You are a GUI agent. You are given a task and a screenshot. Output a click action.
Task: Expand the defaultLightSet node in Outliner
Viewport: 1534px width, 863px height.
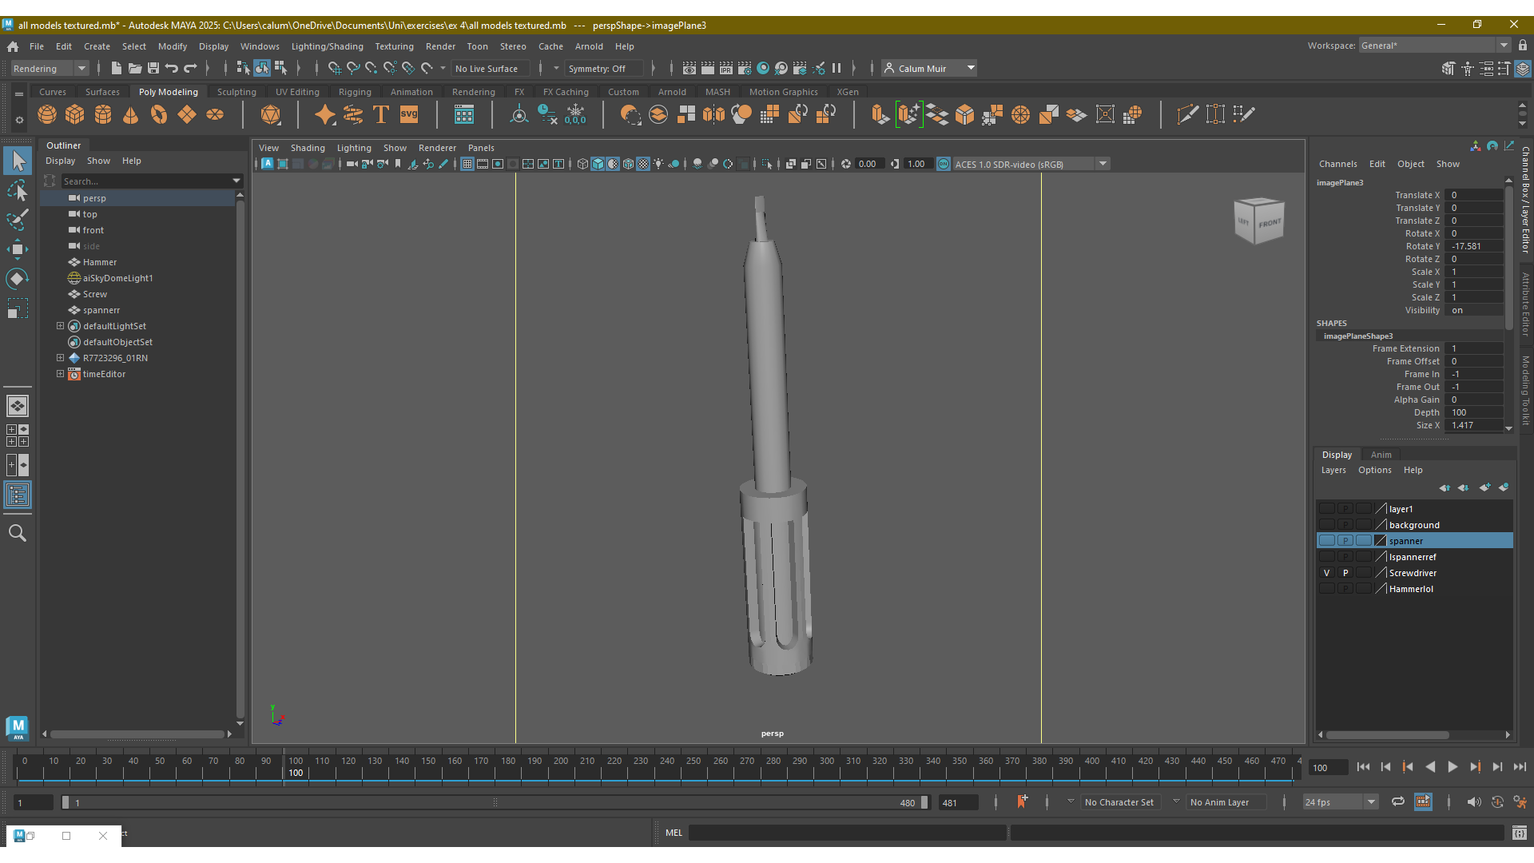point(60,326)
